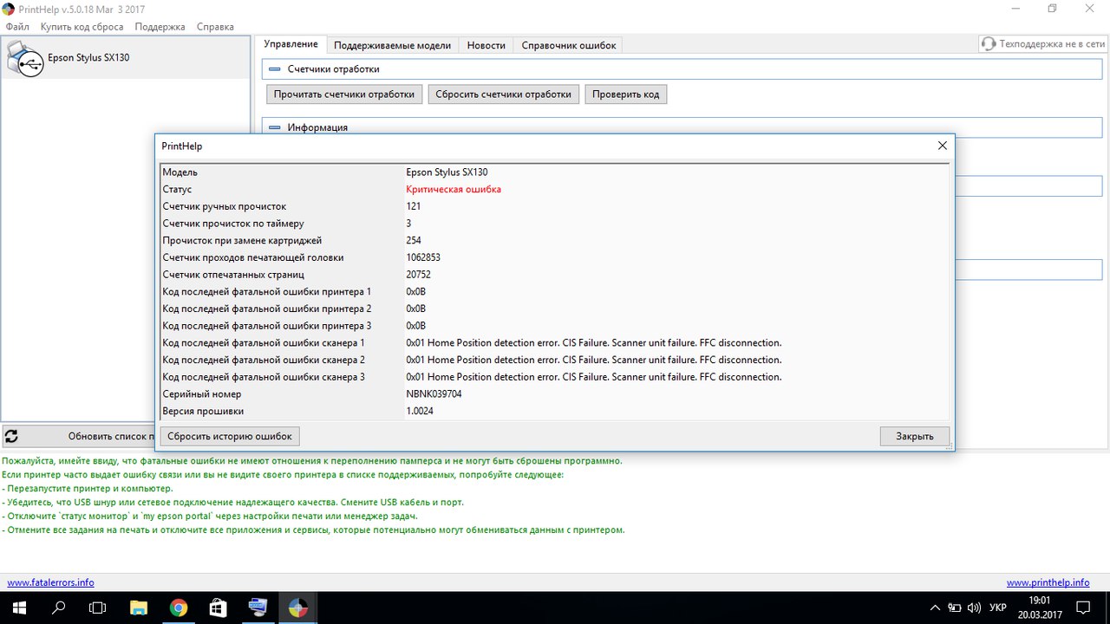
Task: Open the volume speaker tray icon
Action: pyautogui.click(x=974, y=608)
